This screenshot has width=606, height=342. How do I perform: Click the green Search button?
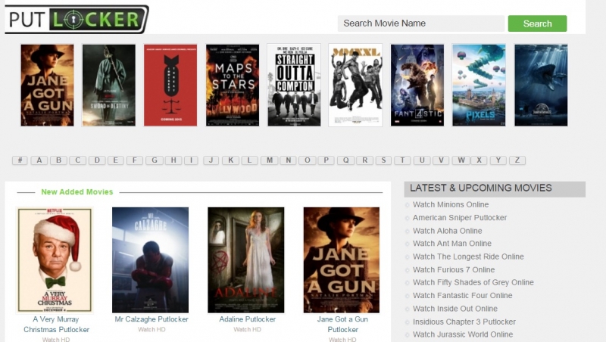[537, 23]
